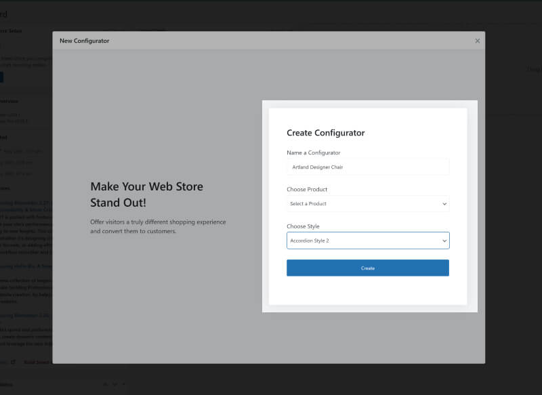Image resolution: width=542 pixels, height=395 pixels.
Task: Click the Make Your Web Store Stand Out heading
Action: coord(146,196)
